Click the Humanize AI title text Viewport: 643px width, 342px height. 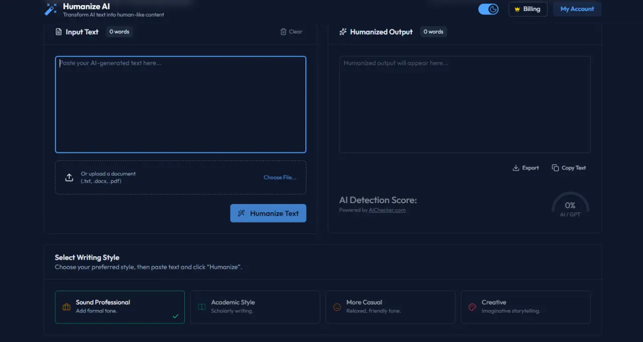coord(86,7)
